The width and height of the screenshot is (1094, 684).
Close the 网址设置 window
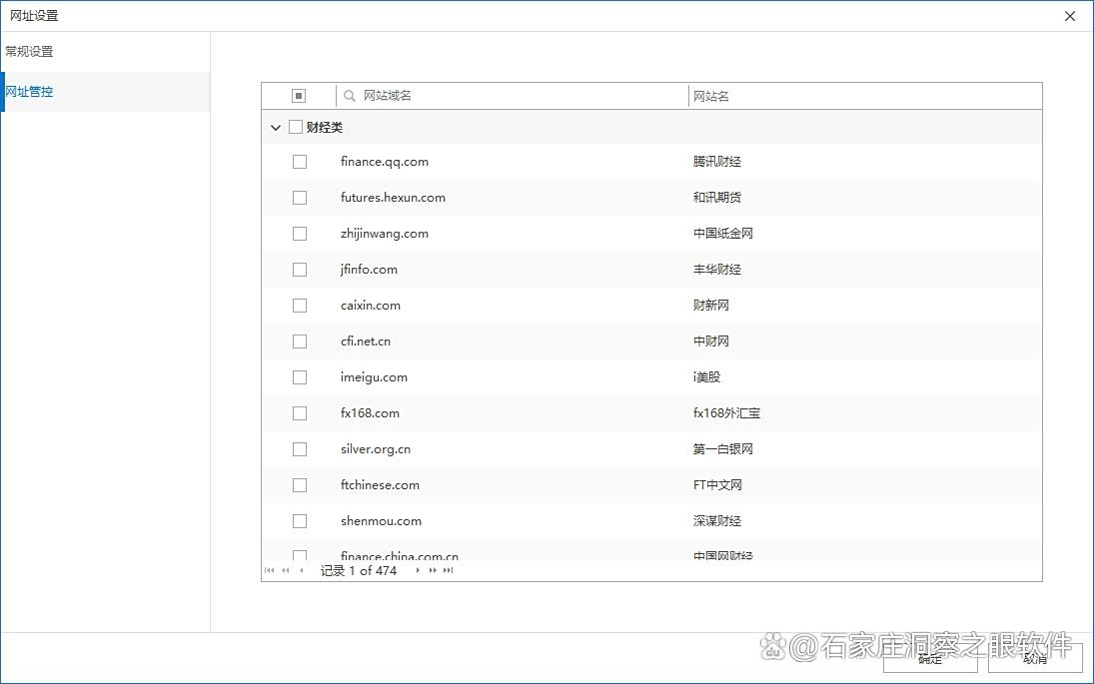1070,16
